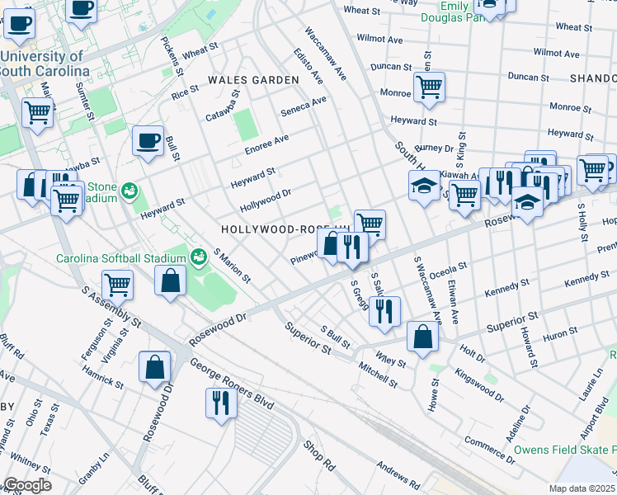Open the shopping cart marker below S King St
Screen dimensions: 617x495
tap(465, 196)
